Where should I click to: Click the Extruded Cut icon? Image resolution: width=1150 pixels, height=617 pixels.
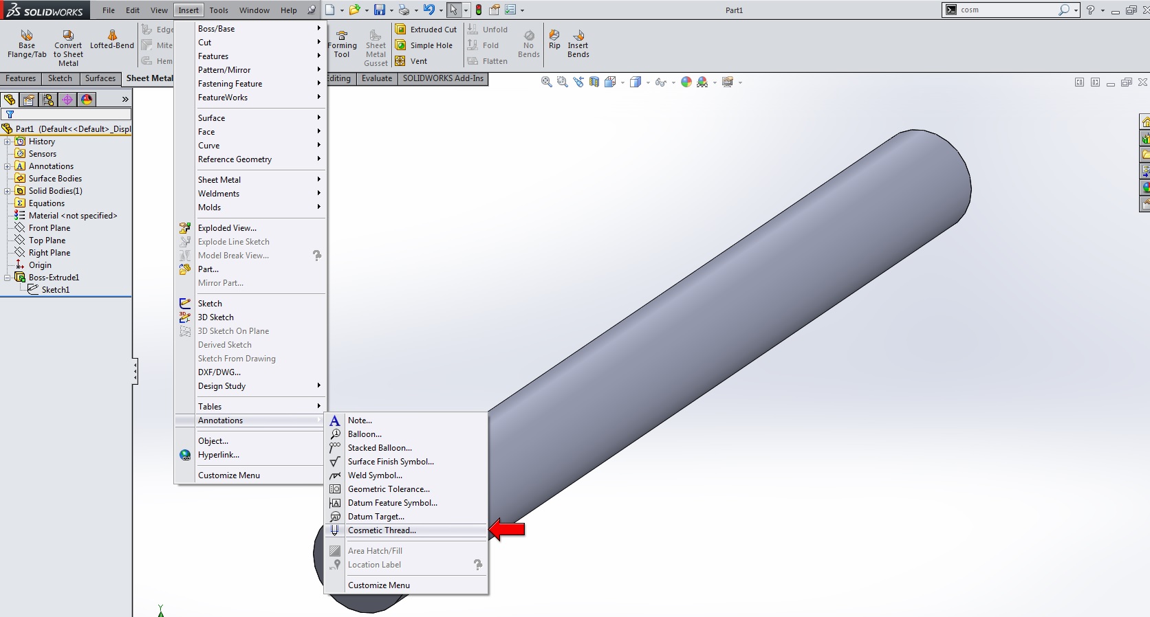(x=401, y=30)
